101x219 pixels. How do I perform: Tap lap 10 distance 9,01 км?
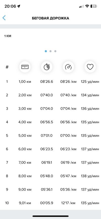(25, 203)
